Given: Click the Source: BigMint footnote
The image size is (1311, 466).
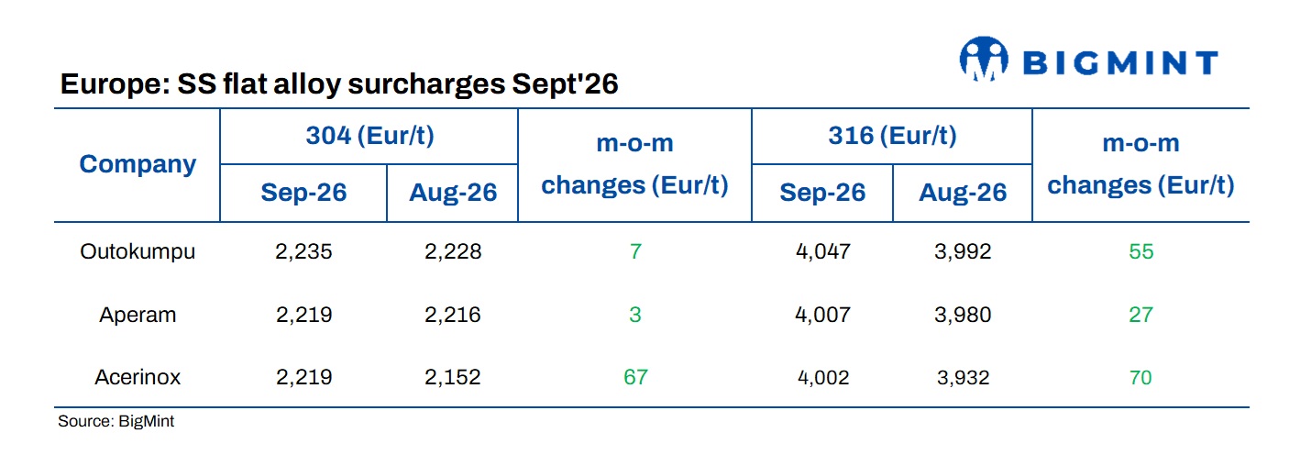Looking at the screenshot, I should click(x=116, y=422).
